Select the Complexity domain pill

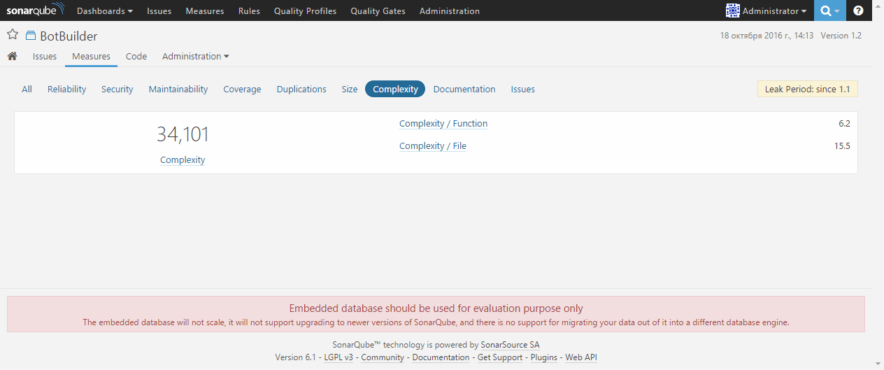[x=395, y=89]
